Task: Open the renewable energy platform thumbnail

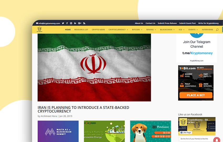Action: tap(104, 131)
